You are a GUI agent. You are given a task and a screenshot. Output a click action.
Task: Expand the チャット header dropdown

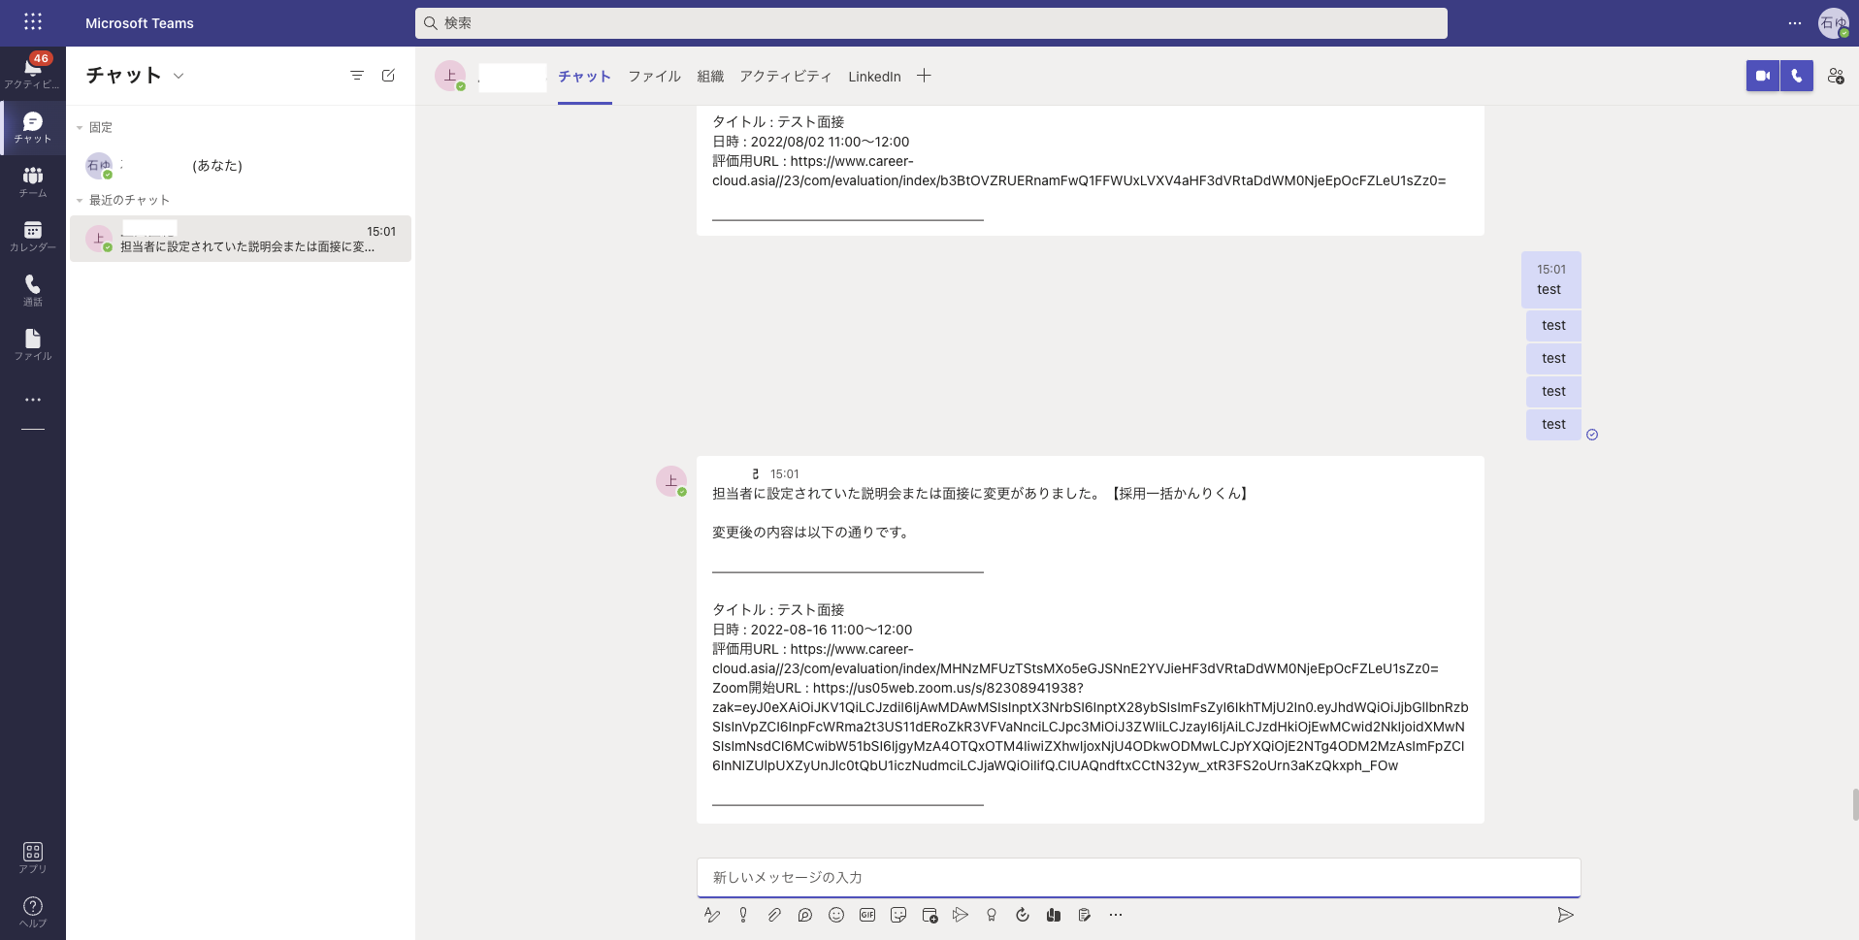(179, 76)
